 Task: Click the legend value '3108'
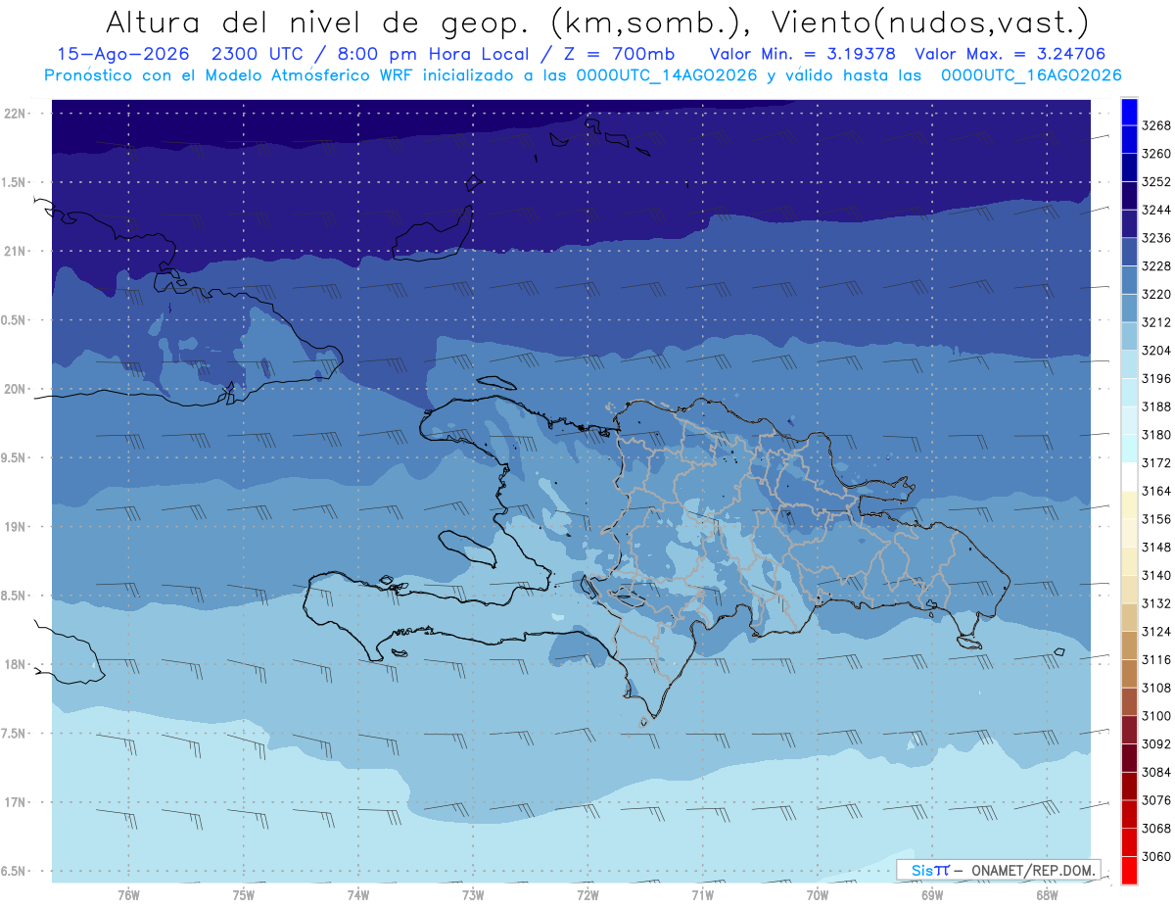[x=1156, y=688]
